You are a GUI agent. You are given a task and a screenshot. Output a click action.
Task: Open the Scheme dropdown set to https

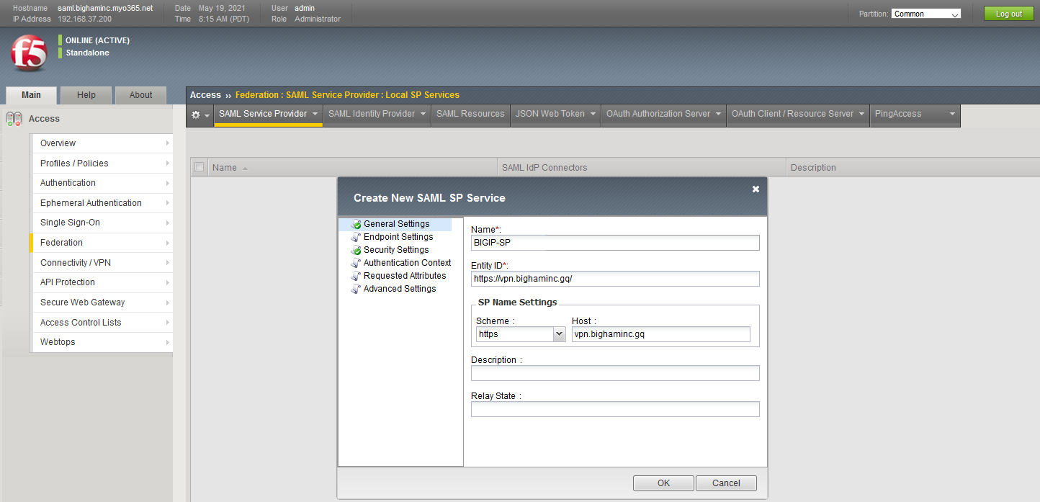pyautogui.click(x=521, y=334)
